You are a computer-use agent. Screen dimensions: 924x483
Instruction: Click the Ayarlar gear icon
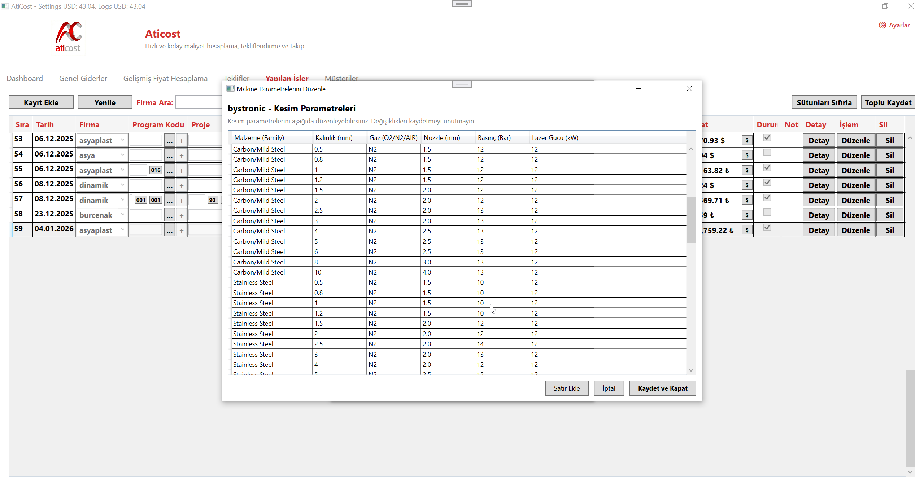[882, 25]
